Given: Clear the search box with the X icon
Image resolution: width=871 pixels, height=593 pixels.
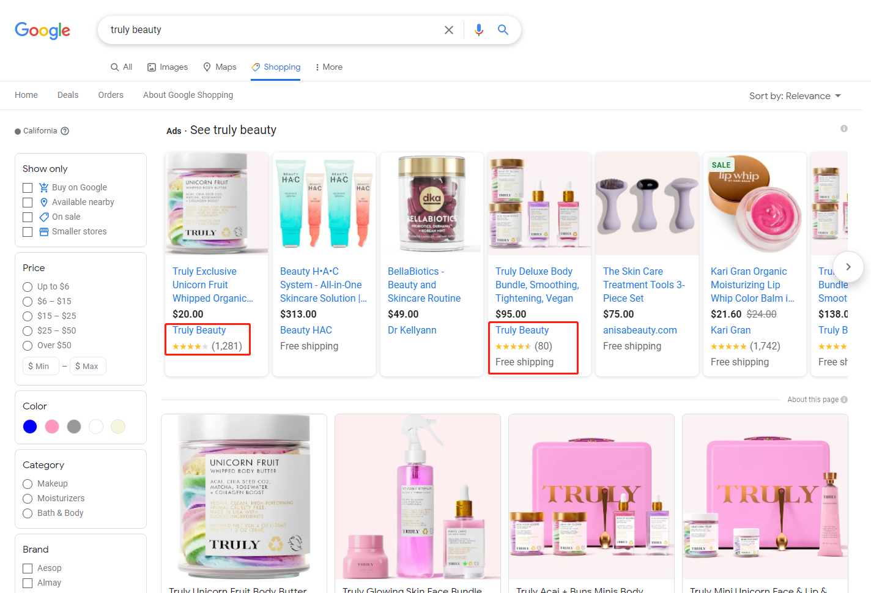Looking at the screenshot, I should pos(448,30).
